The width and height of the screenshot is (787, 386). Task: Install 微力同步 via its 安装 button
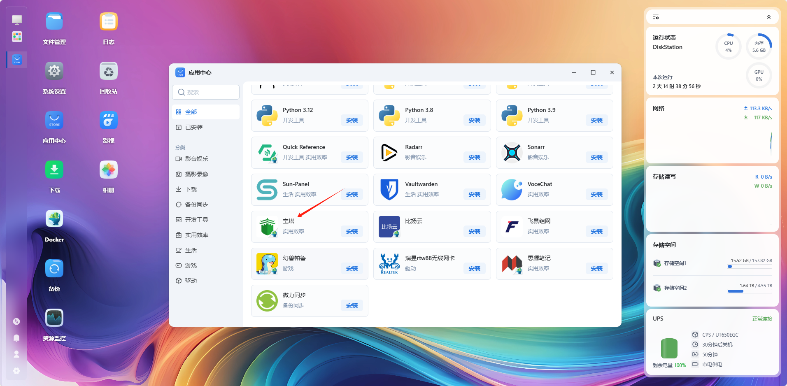(352, 305)
